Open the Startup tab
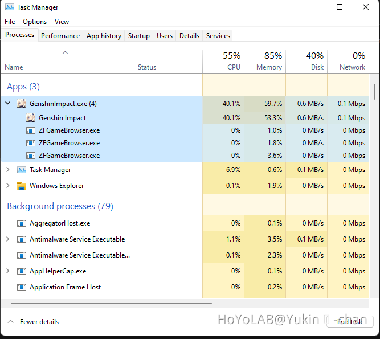This screenshot has width=380, height=339. [x=139, y=36]
